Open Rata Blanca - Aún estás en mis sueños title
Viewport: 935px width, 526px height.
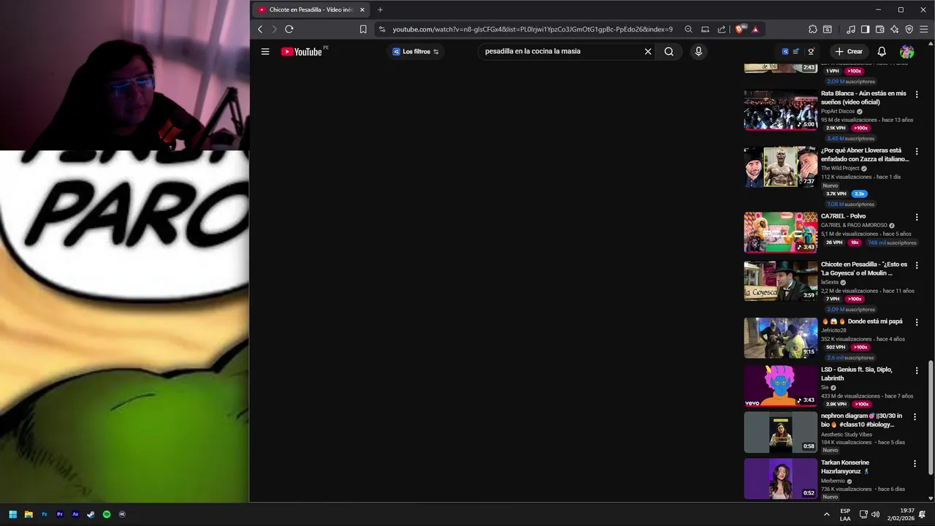coord(863,98)
